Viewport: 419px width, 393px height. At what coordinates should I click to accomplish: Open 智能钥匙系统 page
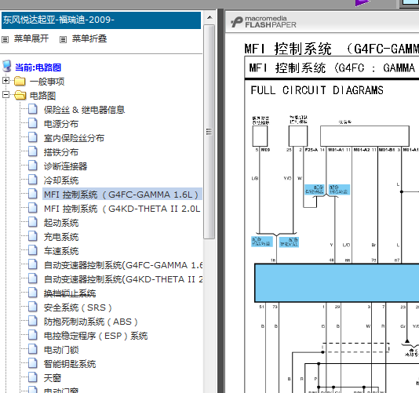pos(70,364)
